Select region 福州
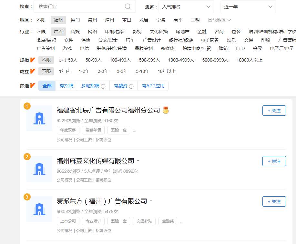Image resolution: width=296 pixels, height=244 pixels. point(58,20)
